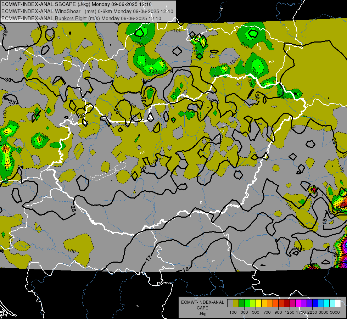Pick the pure yellow legend swatch
Image resolution: width=347 pixels, height=319 pixels.
pos(258,303)
